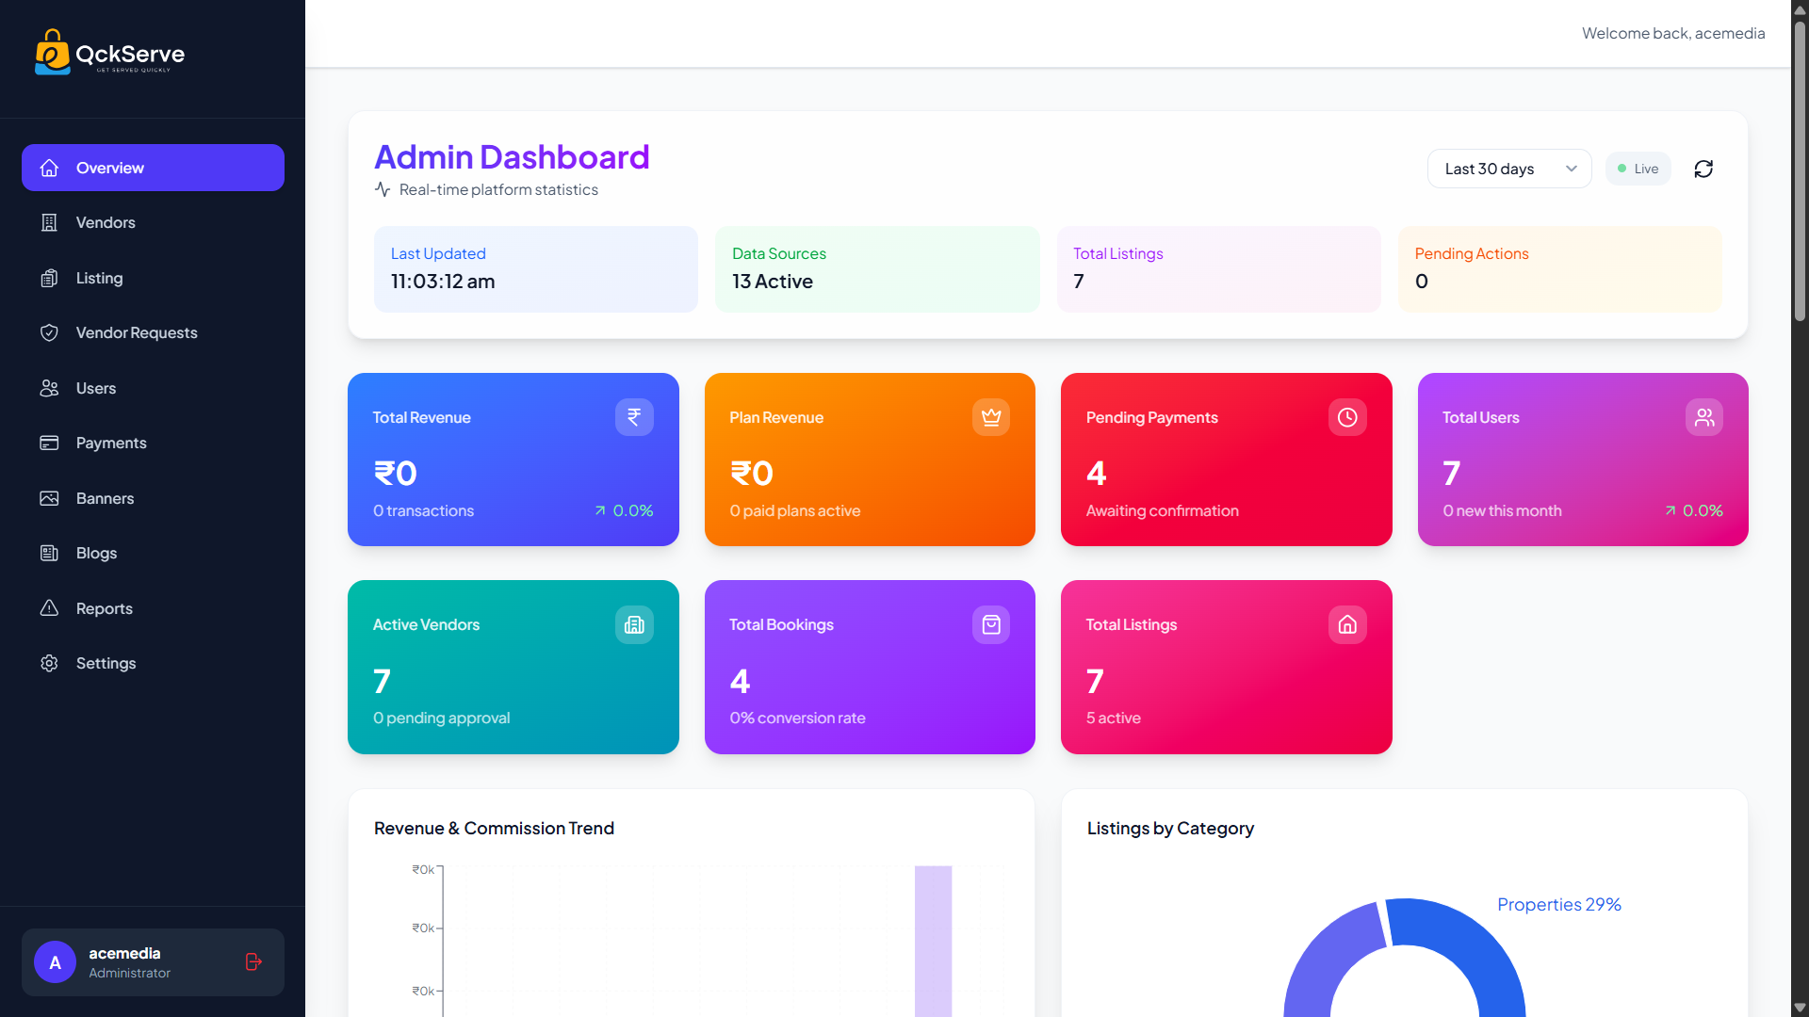This screenshot has width=1809, height=1017.
Task: Click the Banners image icon
Action: [49, 498]
